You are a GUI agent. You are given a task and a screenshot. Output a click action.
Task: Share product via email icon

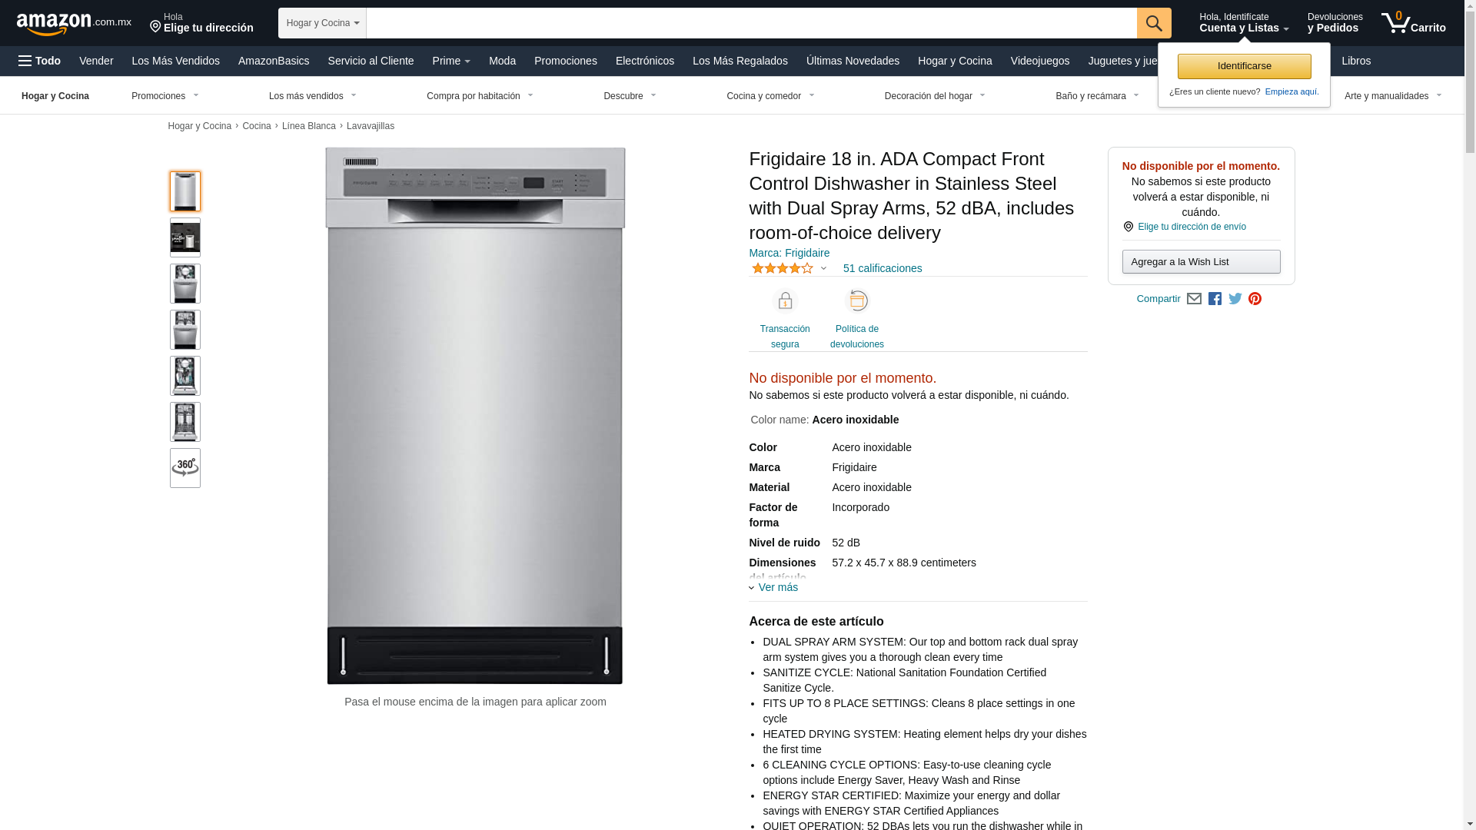1194,299
